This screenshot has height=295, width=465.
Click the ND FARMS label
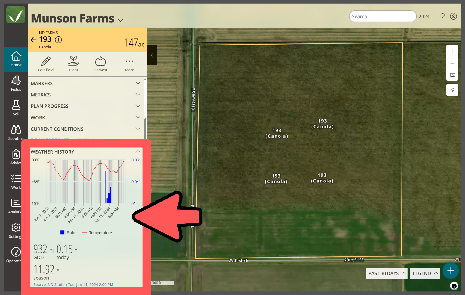pos(48,33)
